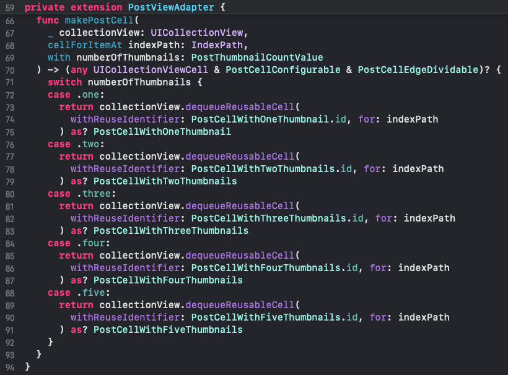Click the switch keyword on line 71
508x375 pixels.
(x=65, y=82)
